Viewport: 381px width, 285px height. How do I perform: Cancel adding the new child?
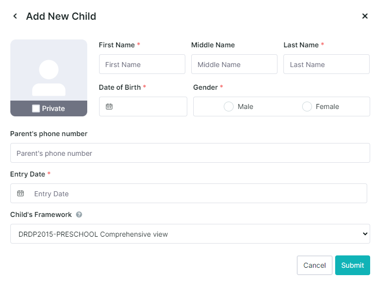click(314, 265)
